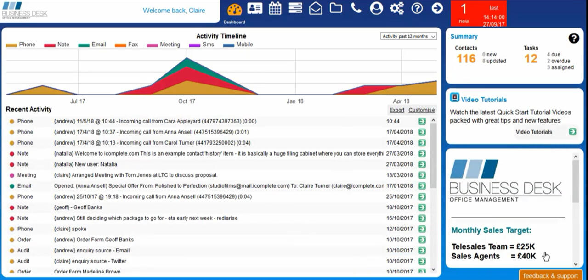Click the Export link above Recent Activity

point(396,110)
